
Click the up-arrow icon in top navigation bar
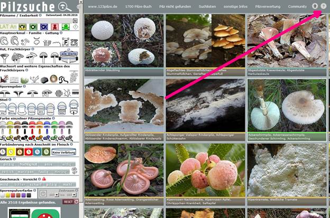(315, 6)
